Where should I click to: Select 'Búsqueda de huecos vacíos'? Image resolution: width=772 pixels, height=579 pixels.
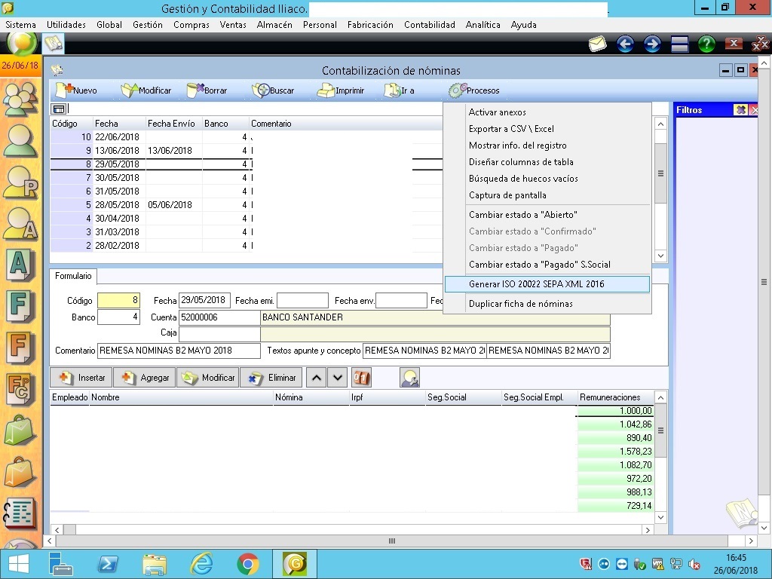pos(523,179)
